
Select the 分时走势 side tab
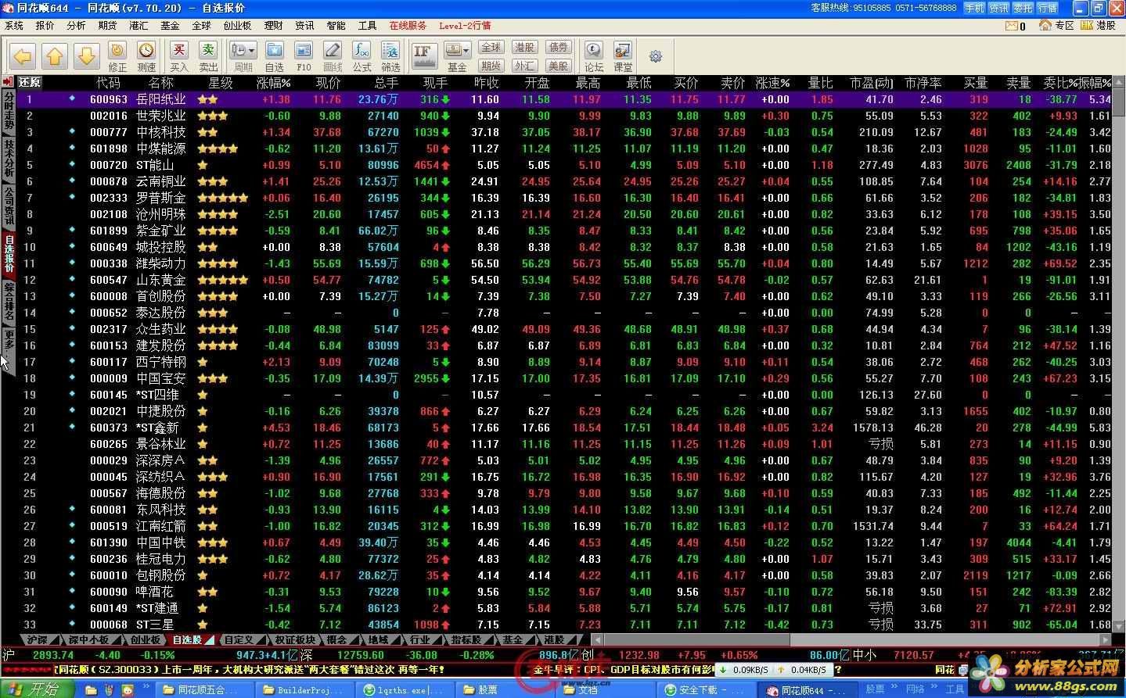pos(9,111)
